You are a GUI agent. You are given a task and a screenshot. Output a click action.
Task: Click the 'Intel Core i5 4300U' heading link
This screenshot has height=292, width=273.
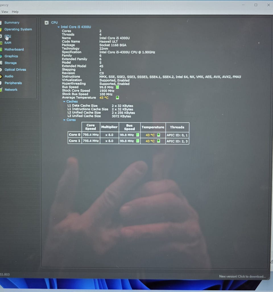[x=76, y=27]
